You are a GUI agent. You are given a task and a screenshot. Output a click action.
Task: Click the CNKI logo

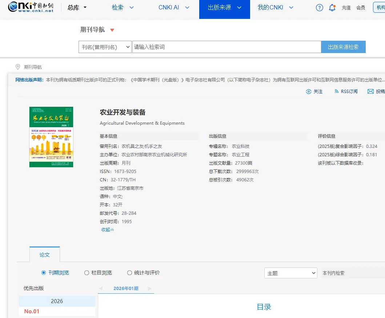pyautogui.click(x=31, y=7)
